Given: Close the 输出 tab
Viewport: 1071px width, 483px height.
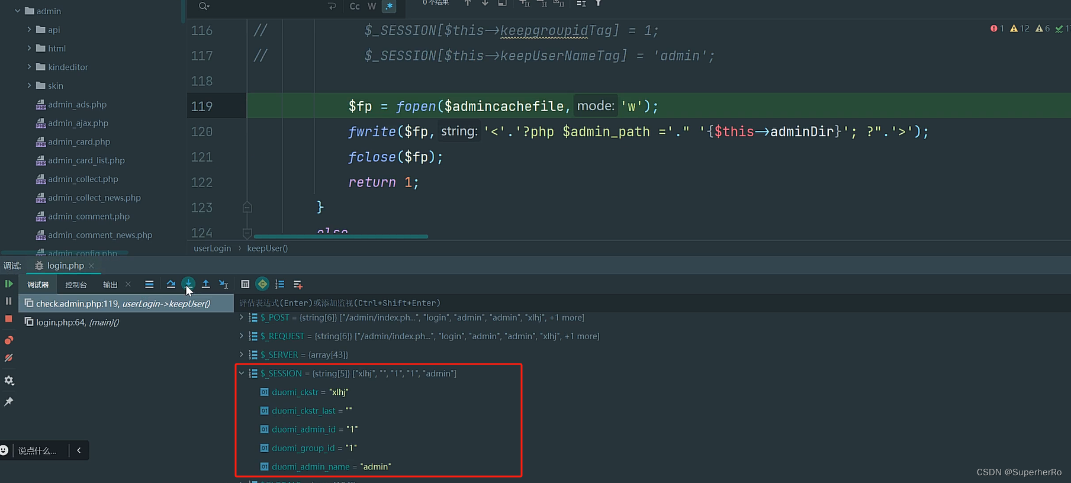Looking at the screenshot, I should tap(128, 284).
